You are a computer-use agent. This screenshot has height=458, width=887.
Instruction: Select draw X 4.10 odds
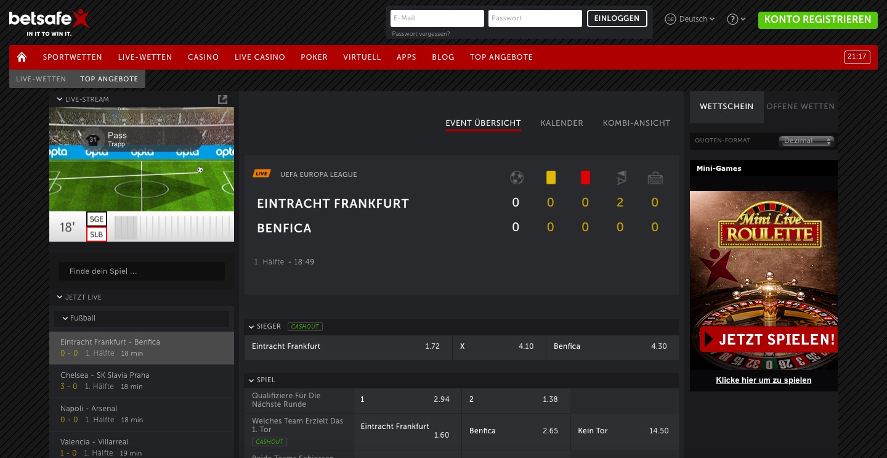pyautogui.click(x=499, y=347)
